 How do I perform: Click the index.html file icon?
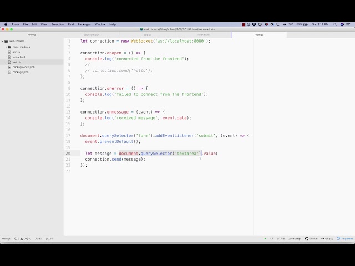pos(9,57)
